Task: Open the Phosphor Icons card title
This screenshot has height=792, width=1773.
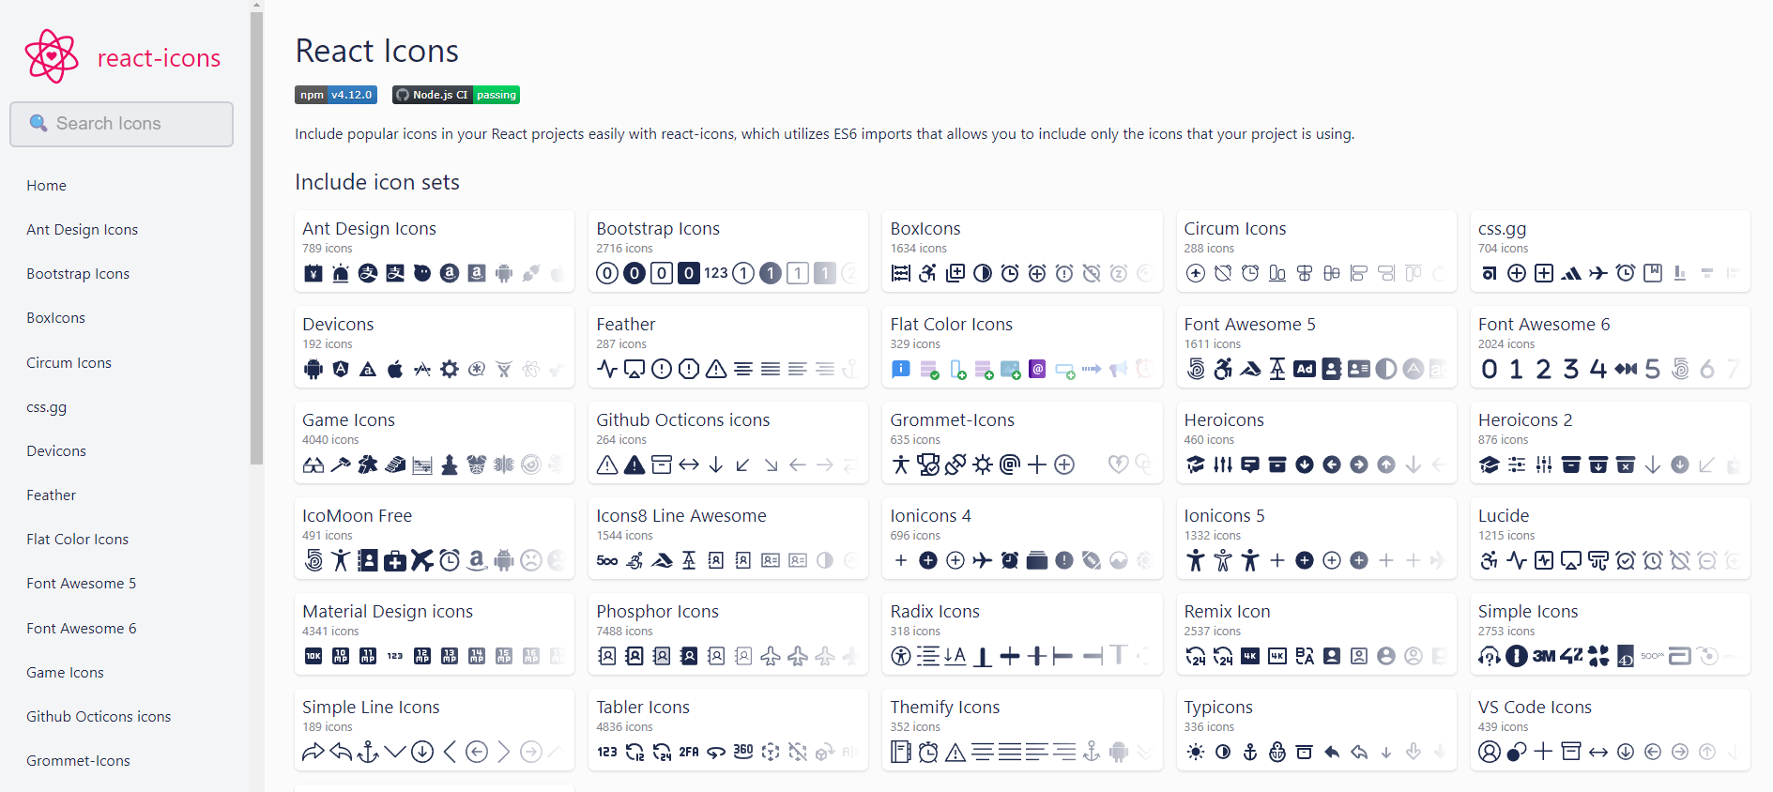Action: [x=657, y=612]
